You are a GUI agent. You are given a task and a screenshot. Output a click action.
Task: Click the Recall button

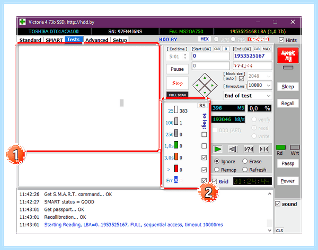pyautogui.click(x=288, y=104)
